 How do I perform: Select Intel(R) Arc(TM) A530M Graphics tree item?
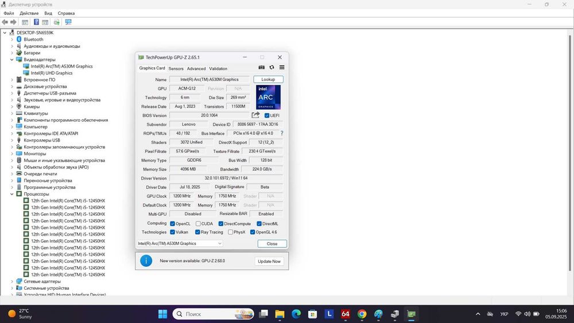pyautogui.click(x=61, y=66)
